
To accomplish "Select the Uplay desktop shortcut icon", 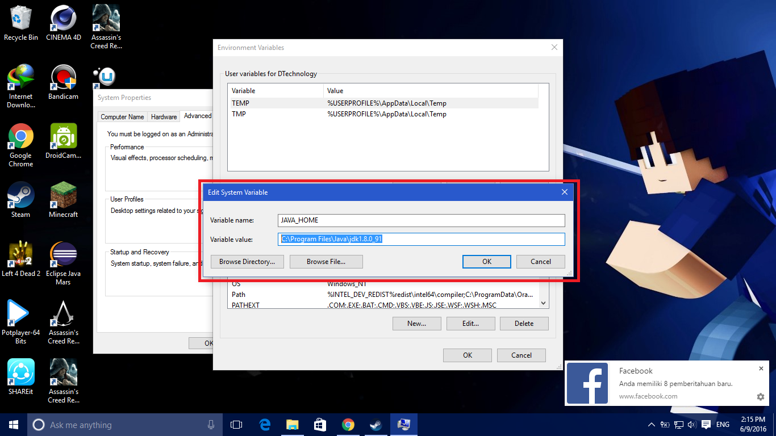I will (x=105, y=78).
